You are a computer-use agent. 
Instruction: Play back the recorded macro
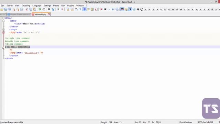click(109, 9)
